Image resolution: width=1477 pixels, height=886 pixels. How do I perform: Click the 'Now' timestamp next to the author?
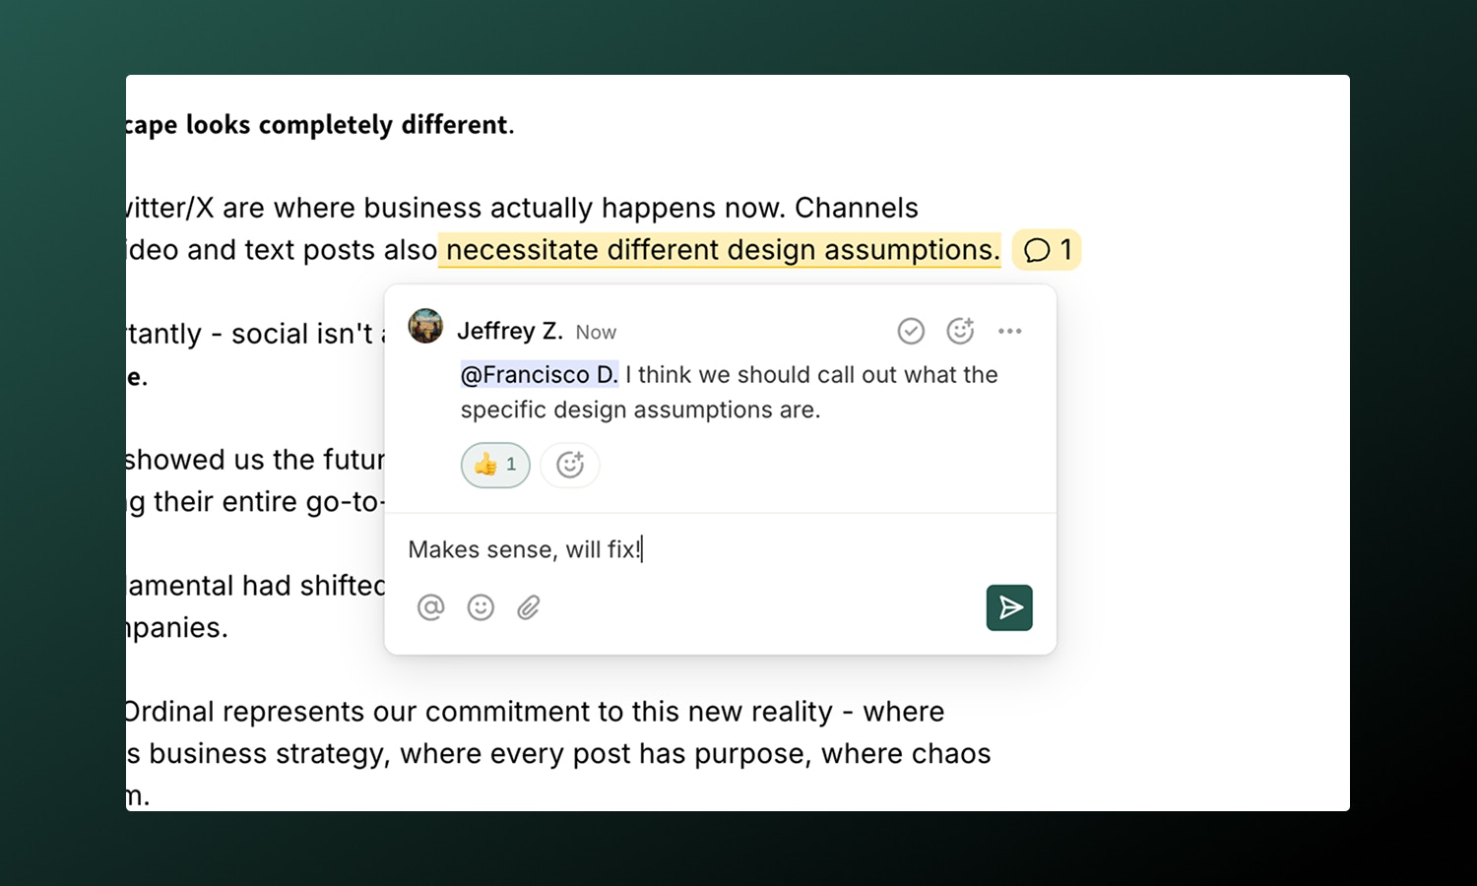pos(595,332)
